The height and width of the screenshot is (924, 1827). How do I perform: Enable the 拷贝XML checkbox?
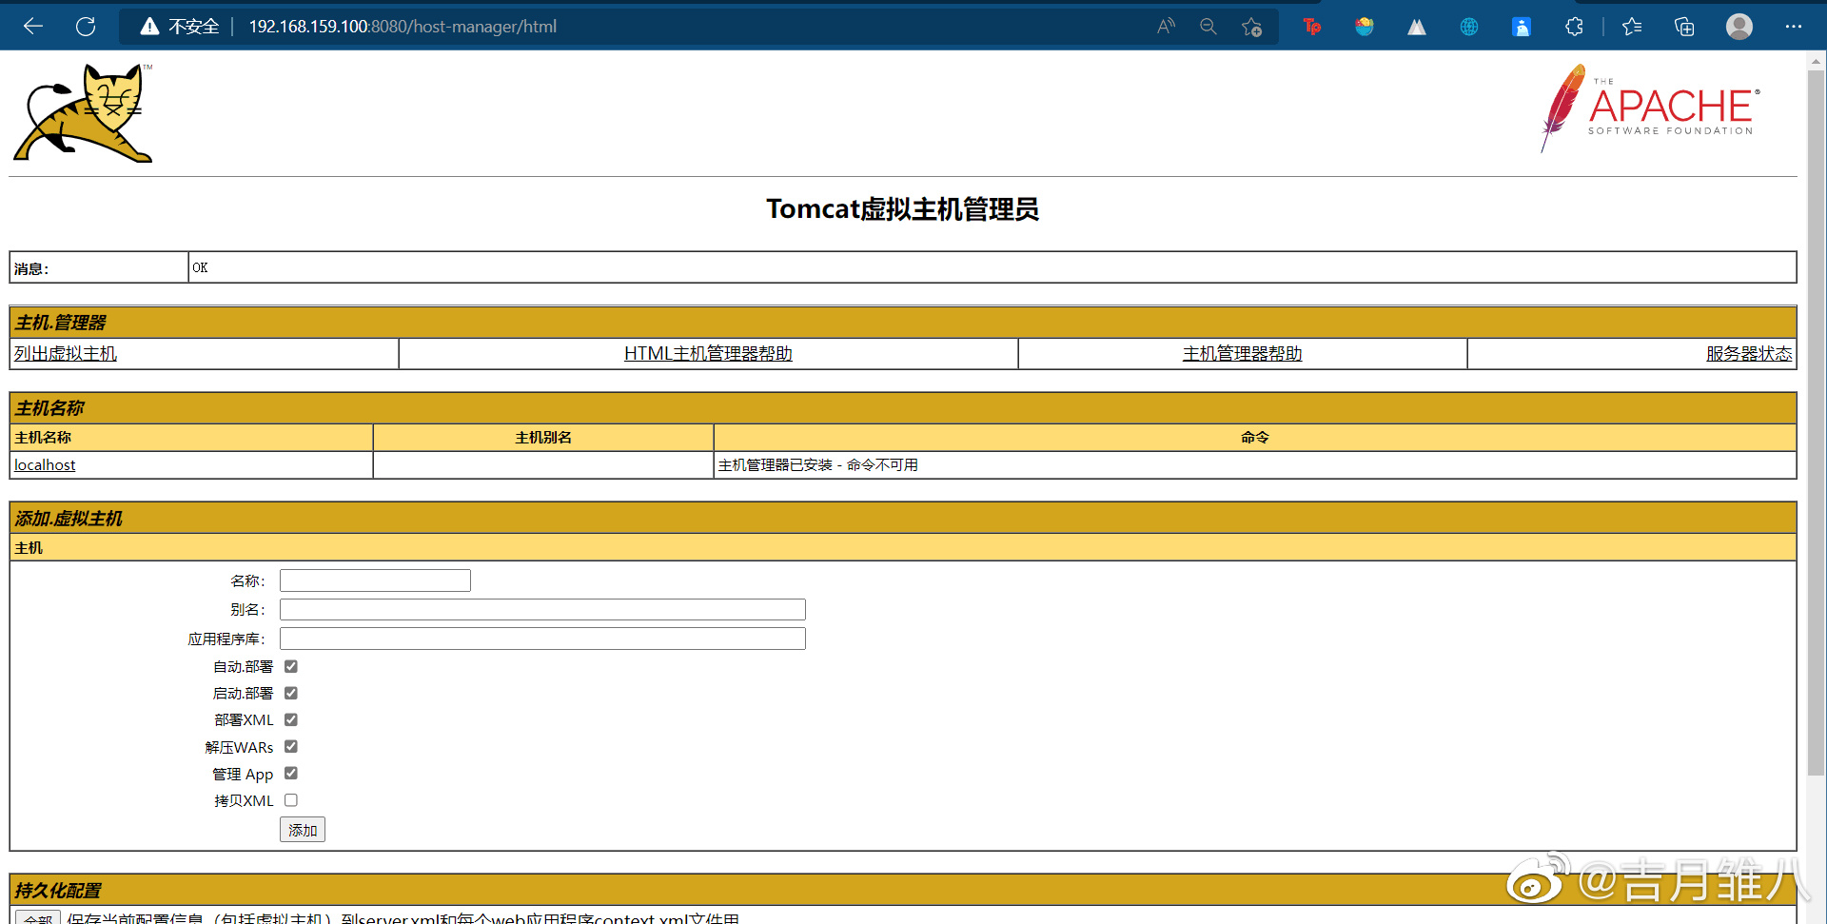click(x=291, y=800)
